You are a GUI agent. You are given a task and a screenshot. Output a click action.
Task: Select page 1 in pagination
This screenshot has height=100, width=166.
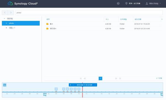[100, 79]
